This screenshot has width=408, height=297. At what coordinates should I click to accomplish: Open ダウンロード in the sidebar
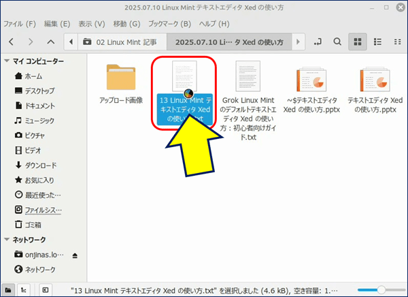coord(35,165)
